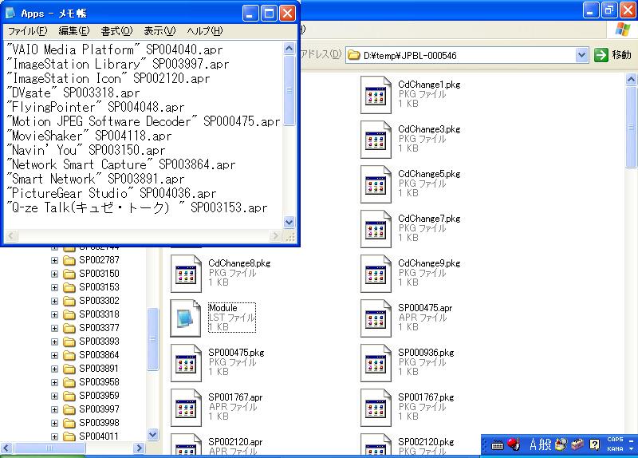Click the folder tree's horizontal scroll left arrow

pyautogui.click(x=6, y=448)
